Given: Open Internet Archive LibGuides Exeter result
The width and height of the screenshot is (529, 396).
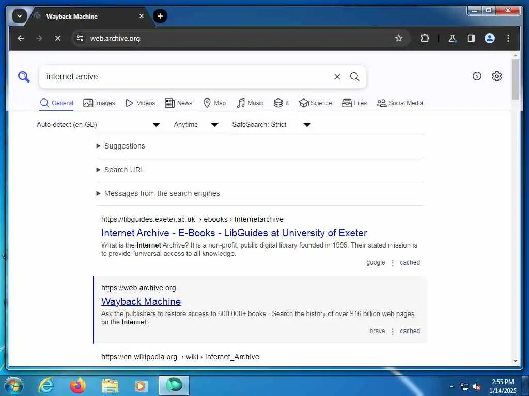Looking at the screenshot, I should pyautogui.click(x=234, y=233).
